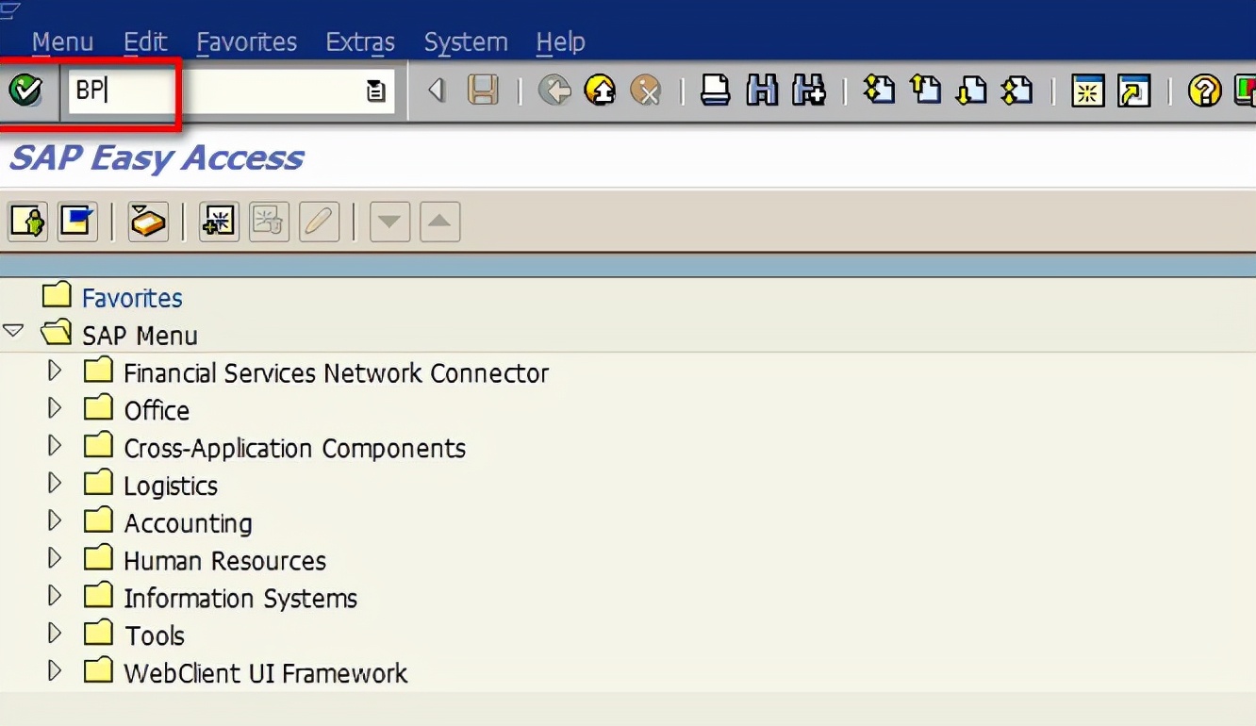This screenshot has width=1256, height=726.
Task: Expand the Human Resources node arrow
Action: 55,558
